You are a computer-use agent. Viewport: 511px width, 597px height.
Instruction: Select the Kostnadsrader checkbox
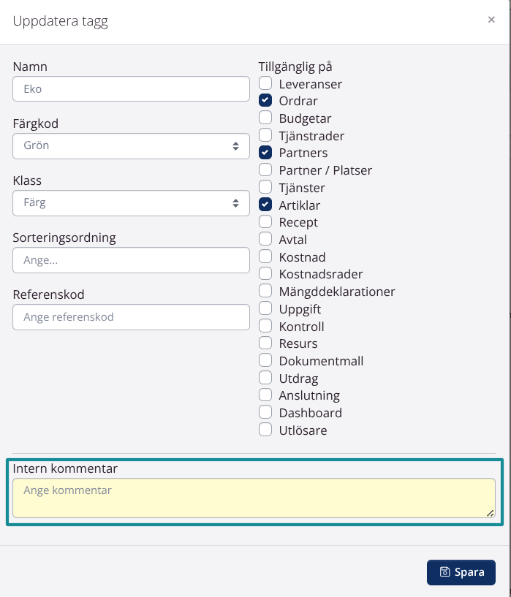pyautogui.click(x=265, y=274)
